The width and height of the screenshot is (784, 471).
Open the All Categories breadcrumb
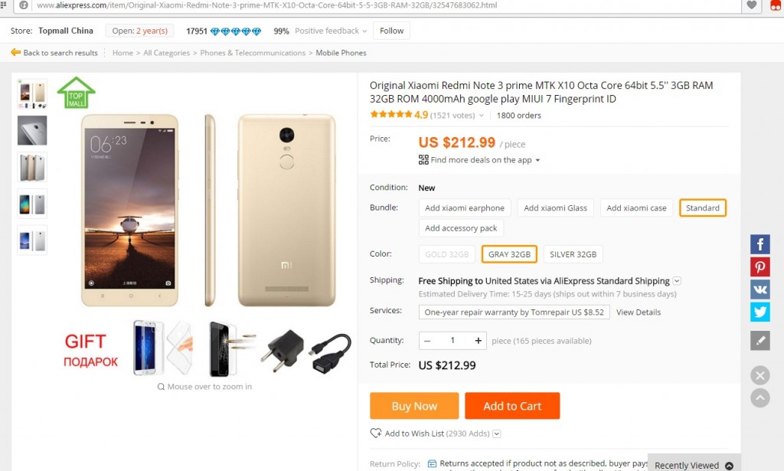click(x=166, y=53)
